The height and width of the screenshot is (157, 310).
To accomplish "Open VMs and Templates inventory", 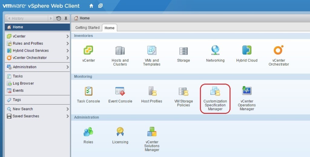I will (152, 50).
